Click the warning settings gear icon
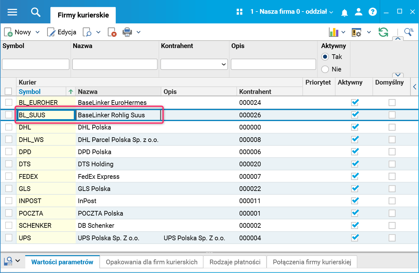Image resolution: width=419 pixels, height=273 pixels. (356, 32)
